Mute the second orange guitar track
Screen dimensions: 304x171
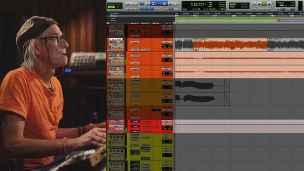122,56
